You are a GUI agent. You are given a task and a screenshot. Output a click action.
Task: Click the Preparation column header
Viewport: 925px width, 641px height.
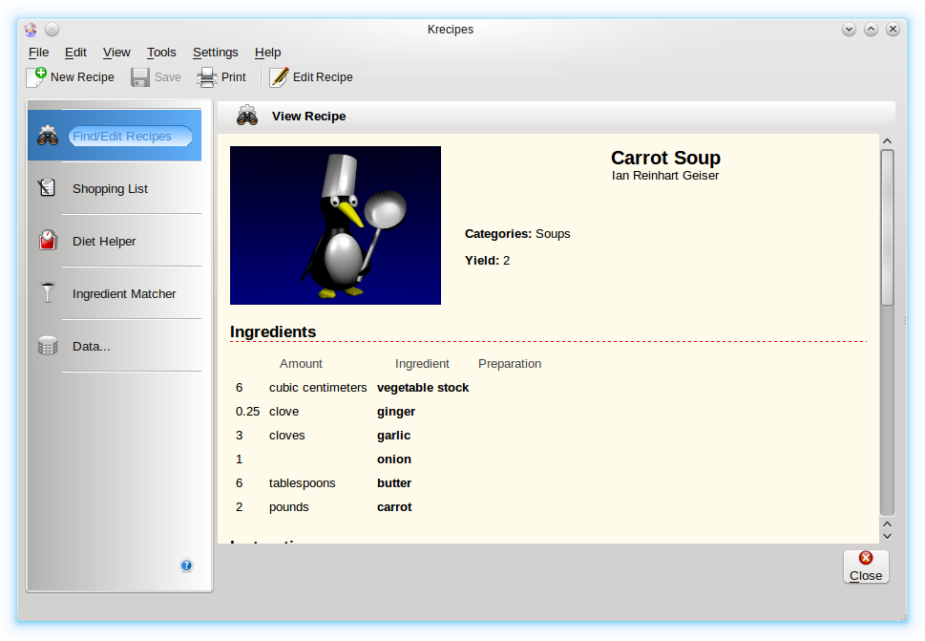pos(510,364)
